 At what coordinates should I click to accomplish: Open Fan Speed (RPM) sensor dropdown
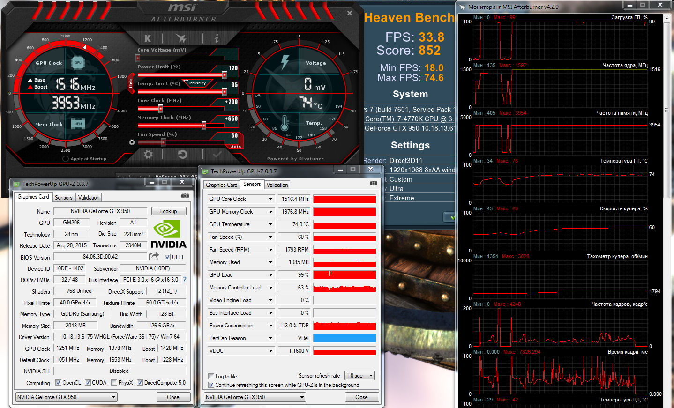tap(270, 250)
